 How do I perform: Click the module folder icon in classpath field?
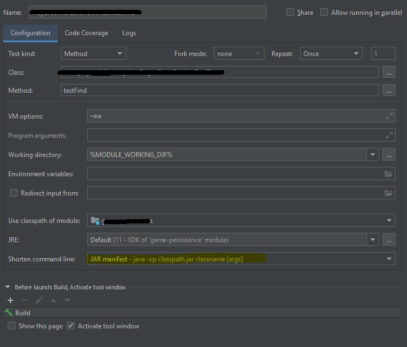(x=95, y=221)
